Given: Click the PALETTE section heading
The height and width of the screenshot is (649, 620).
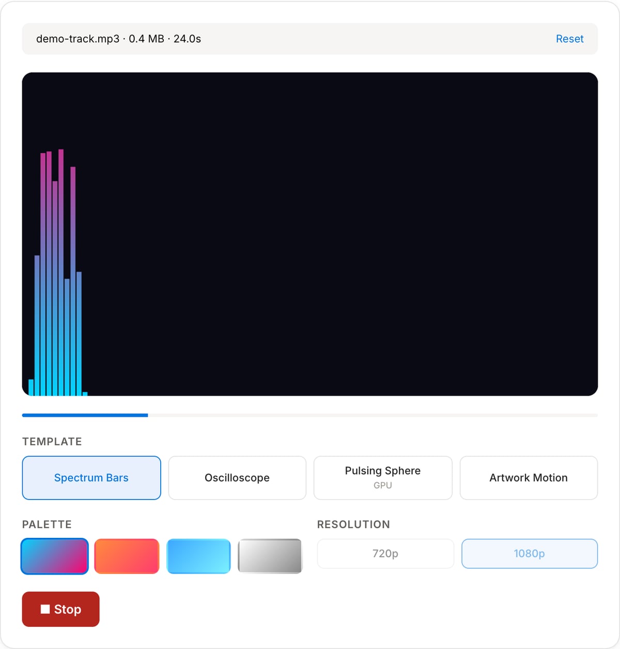Looking at the screenshot, I should (47, 524).
